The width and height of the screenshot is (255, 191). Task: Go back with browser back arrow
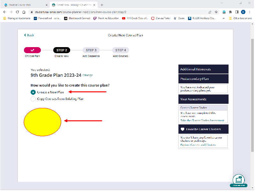(4, 12)
